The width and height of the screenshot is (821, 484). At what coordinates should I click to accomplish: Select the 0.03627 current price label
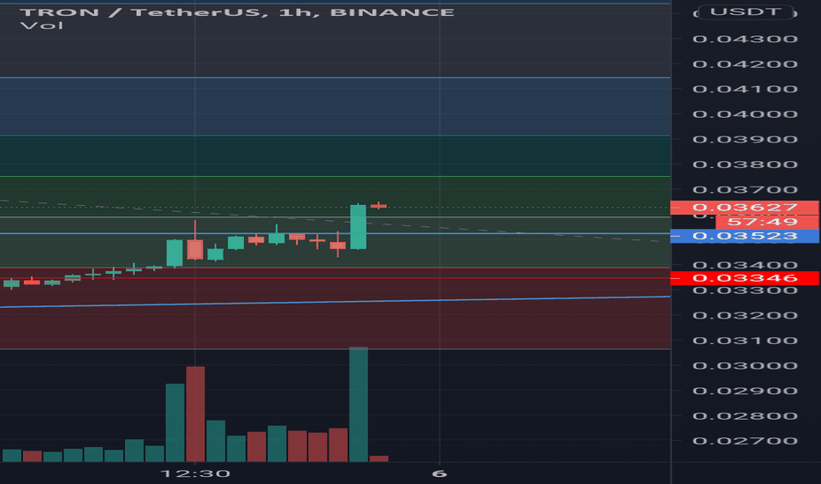(x=744, y=207)
